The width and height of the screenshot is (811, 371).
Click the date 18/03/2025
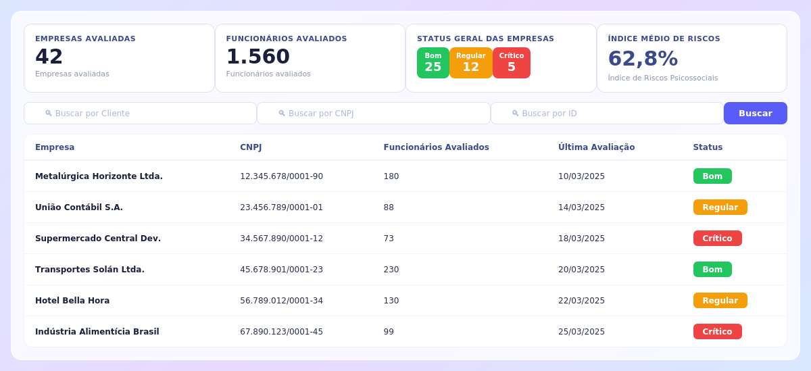click(581, 239)
